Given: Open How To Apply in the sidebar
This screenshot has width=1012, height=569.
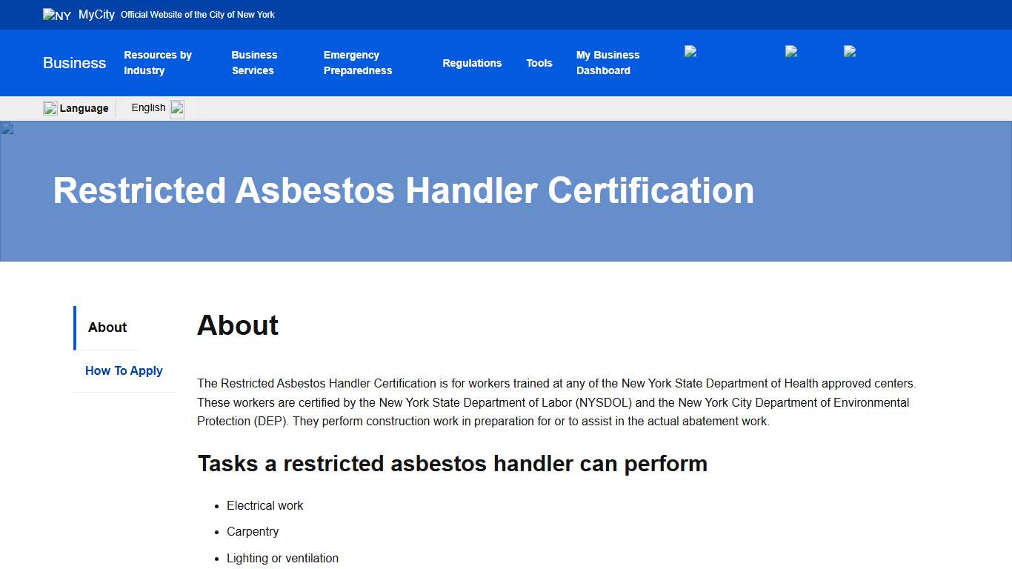Looking at the screenshot, I should pos(124,370).
